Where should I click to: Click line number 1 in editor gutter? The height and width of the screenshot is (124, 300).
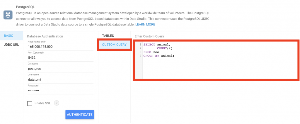pyautogui.click(x=140, y=45)
